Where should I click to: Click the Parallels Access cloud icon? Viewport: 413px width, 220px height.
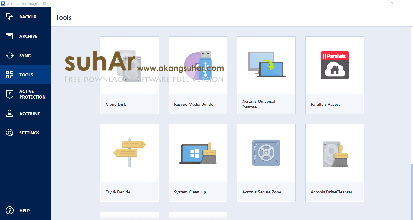click(335, 65)
